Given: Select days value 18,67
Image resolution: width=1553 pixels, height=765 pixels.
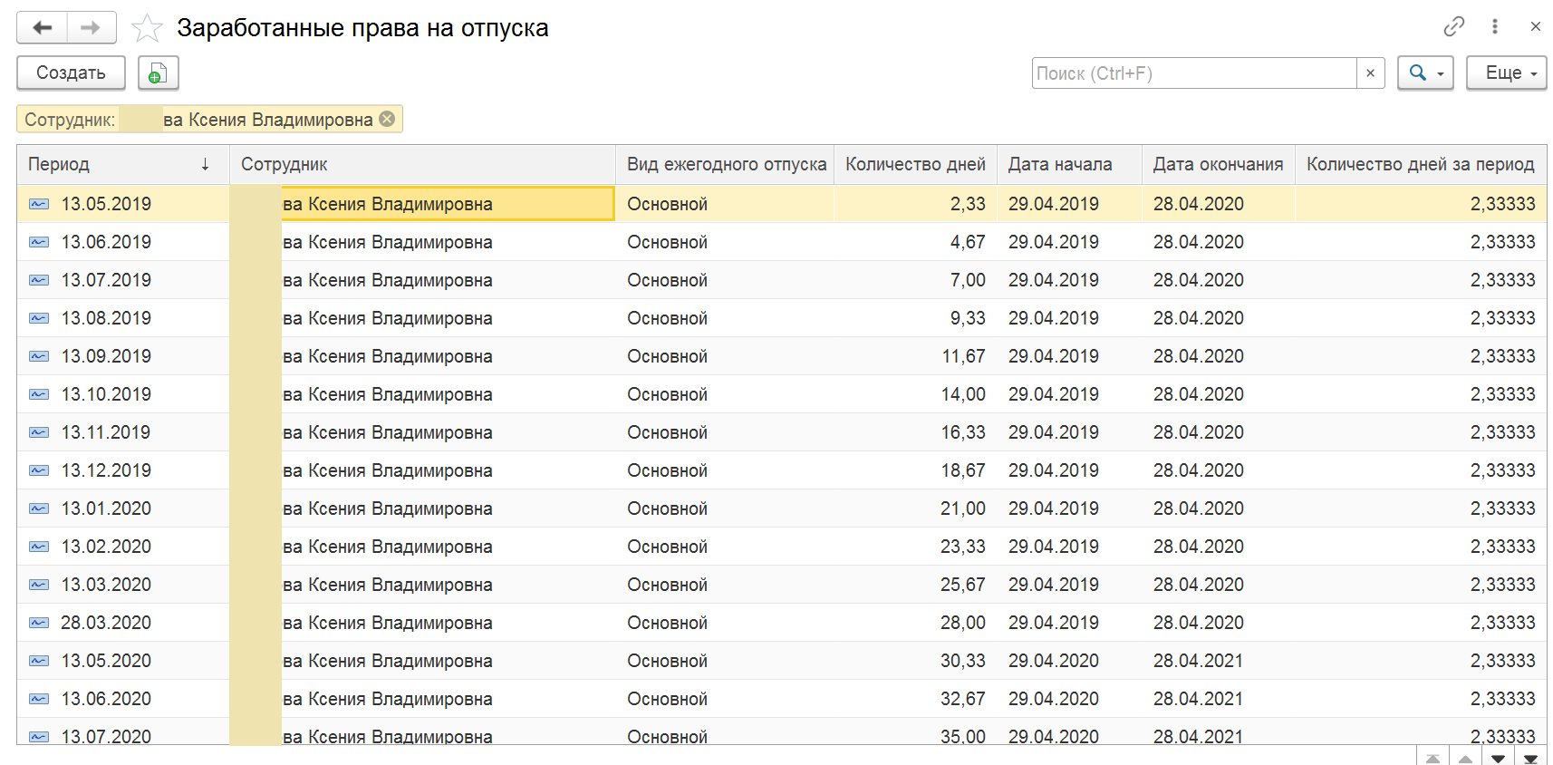Looking at the screenshot, I should [x=963, y=470].
